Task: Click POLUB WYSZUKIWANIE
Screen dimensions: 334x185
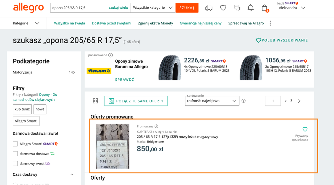Action: (282, 40)
